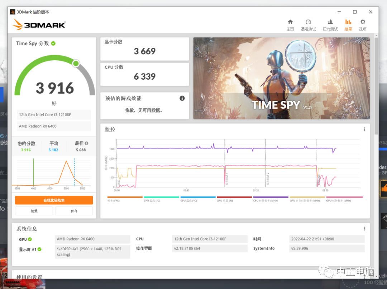
Task: Click the 显卡分数 3 669 value
Action: click(x=145, y=51)
